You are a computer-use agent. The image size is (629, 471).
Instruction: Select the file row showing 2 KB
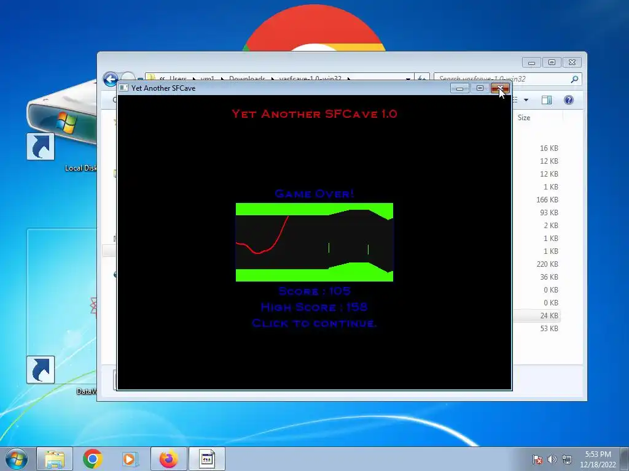click(551, 226)
